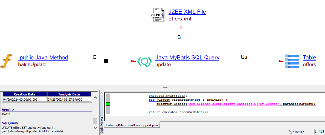Image resolution: width=325 pixels, height=135 pixels.
Task: Click the MyBatis SQL Query node icon
Action: pos(144,62)
